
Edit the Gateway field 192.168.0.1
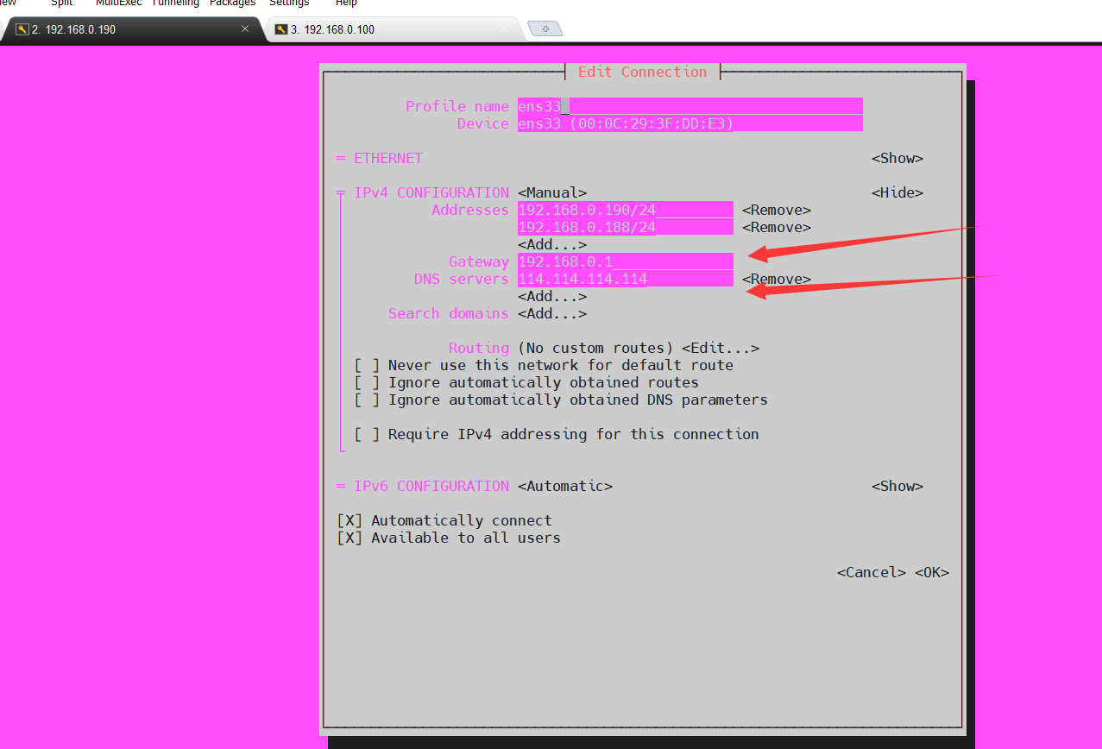pyautogui.click(x=626, y=261)
